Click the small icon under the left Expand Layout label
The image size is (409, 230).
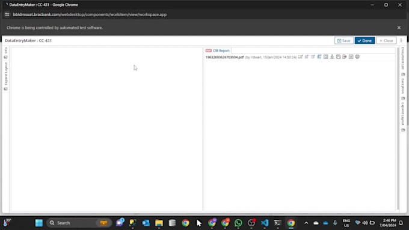(x=6, y=89)
